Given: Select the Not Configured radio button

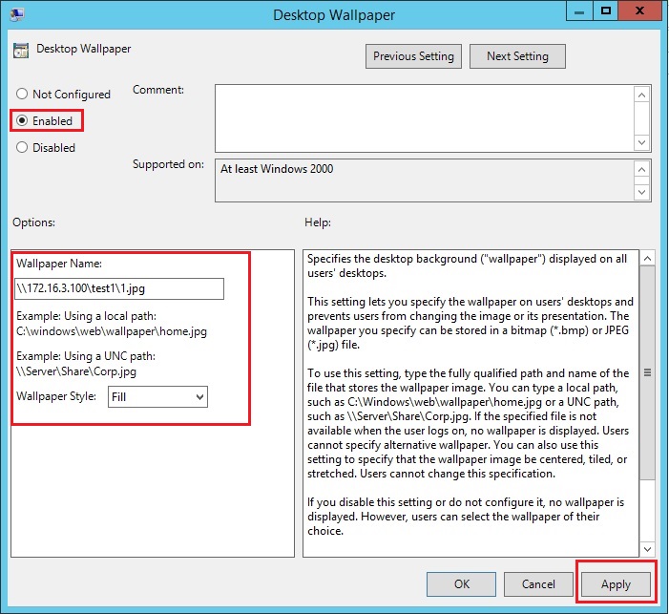Looking at the screenshot, I should coord(22,95).
